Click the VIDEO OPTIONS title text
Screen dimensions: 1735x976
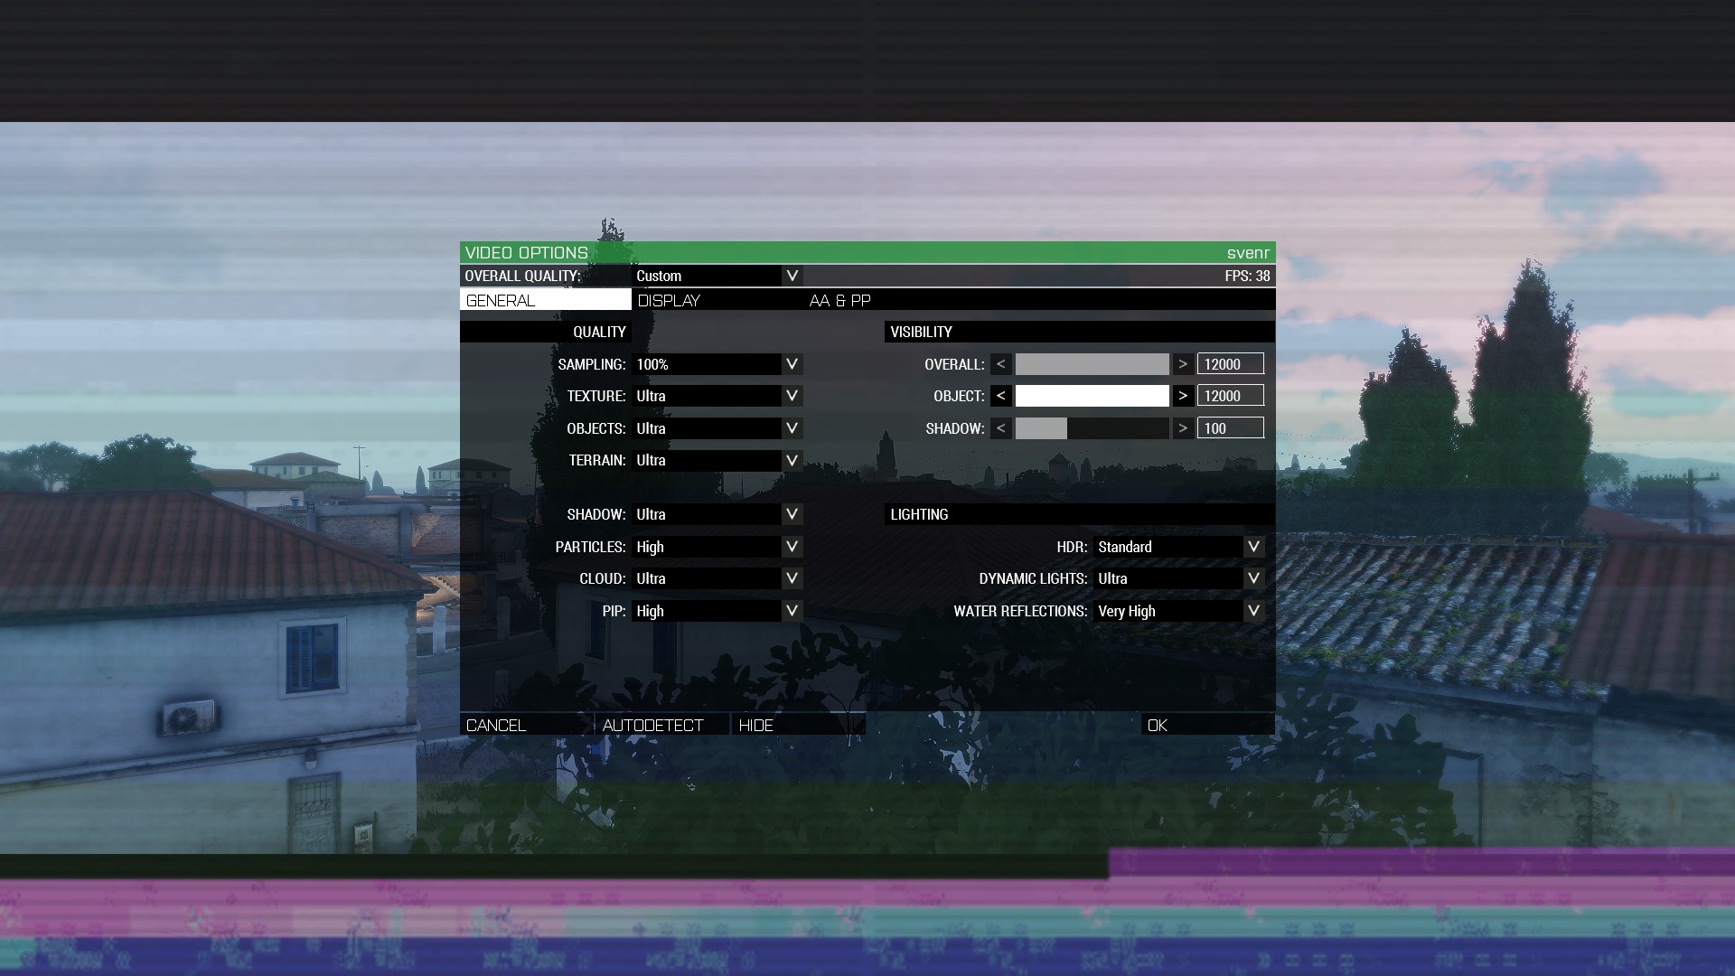(x=527, y=253)
